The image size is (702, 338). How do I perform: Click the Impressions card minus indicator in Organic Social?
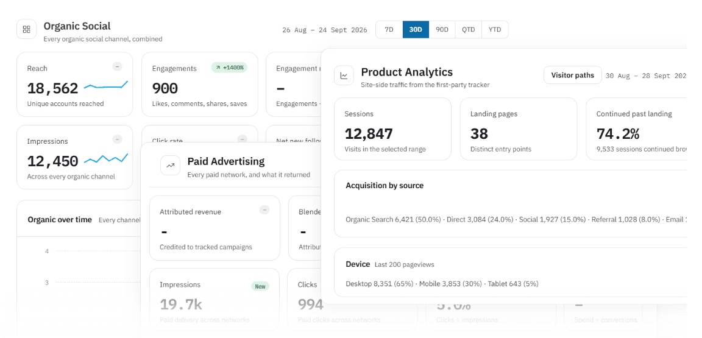coord(117,139)
